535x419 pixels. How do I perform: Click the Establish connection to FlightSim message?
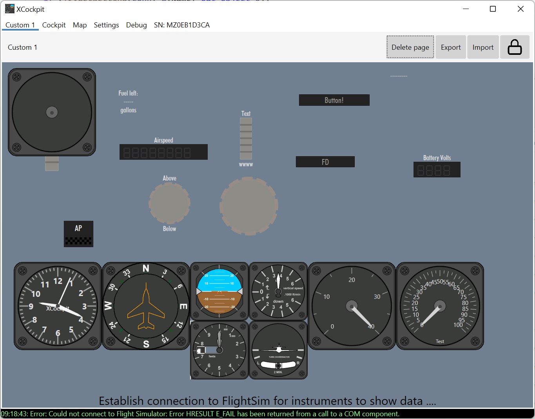[267, 401]
